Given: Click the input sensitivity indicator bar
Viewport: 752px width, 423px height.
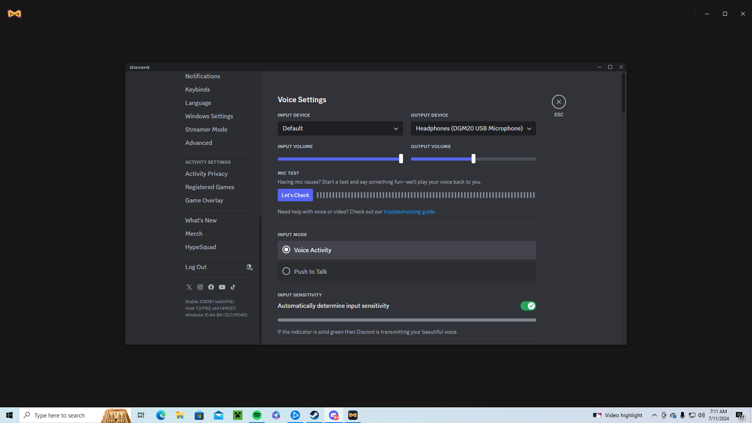Looking at the screenshot, I should [407, 320].
